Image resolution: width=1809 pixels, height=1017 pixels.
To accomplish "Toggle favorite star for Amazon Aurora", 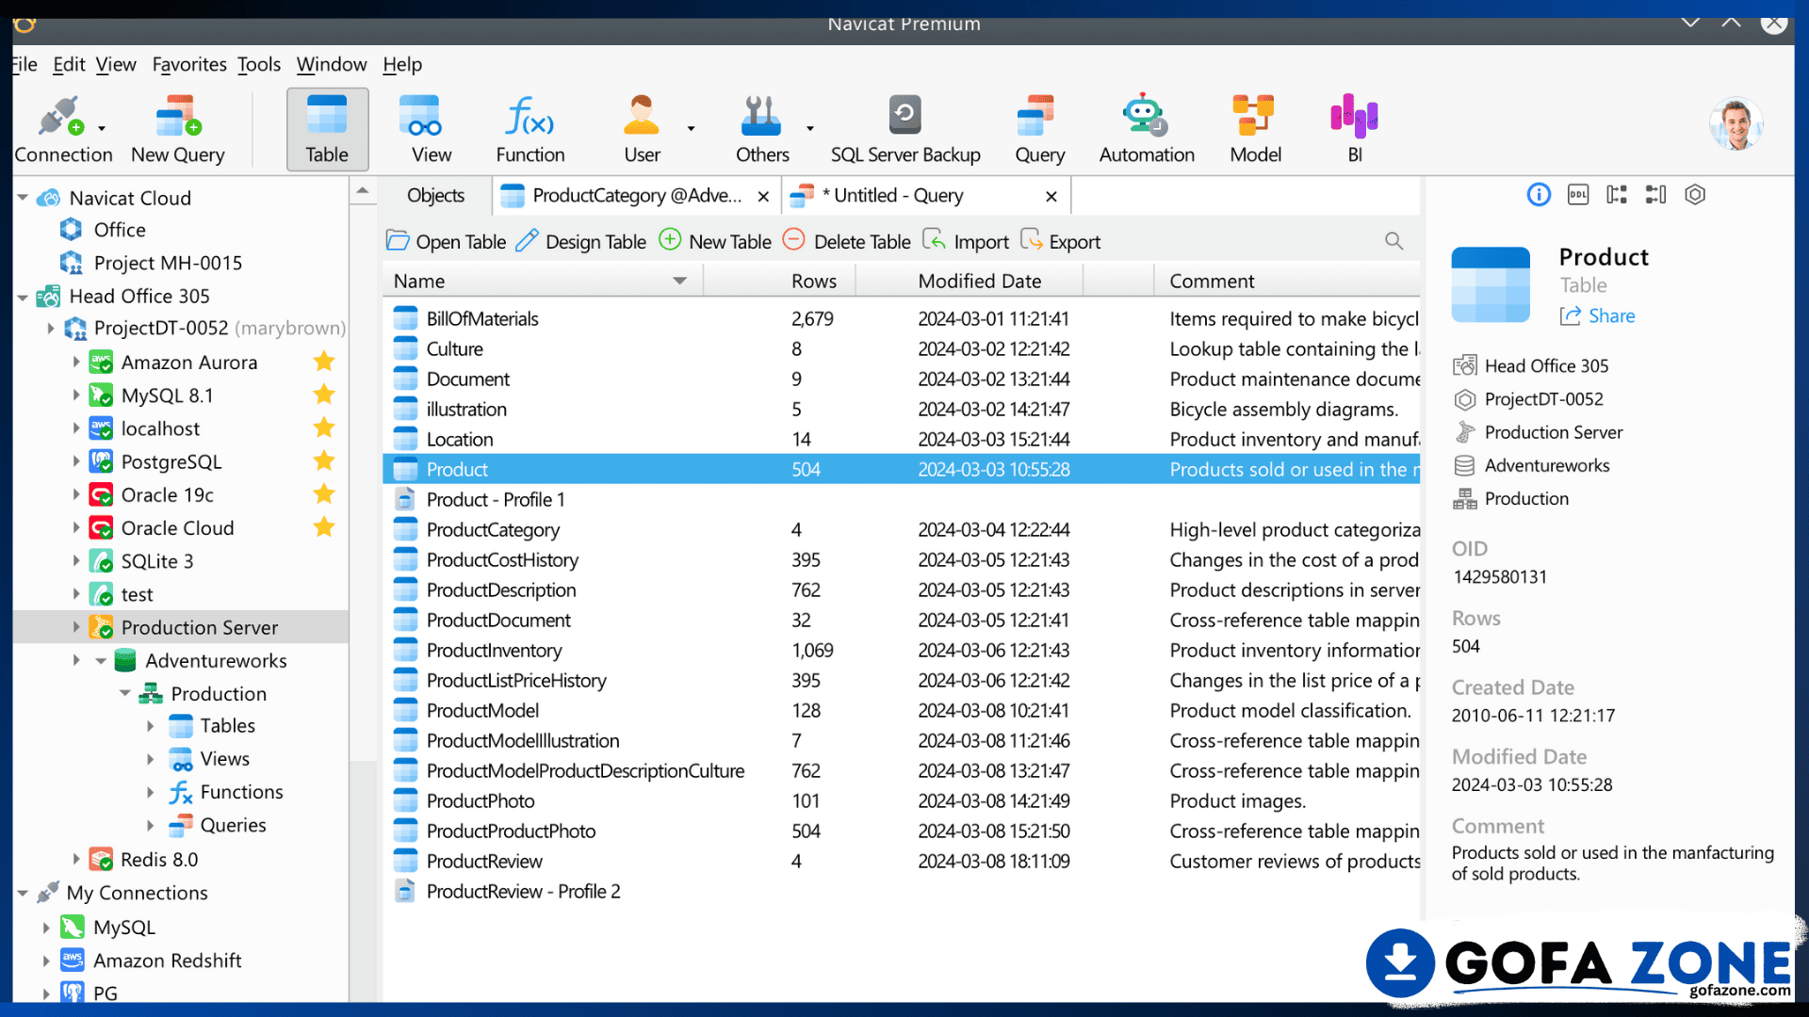I will [x=324, y=362].
